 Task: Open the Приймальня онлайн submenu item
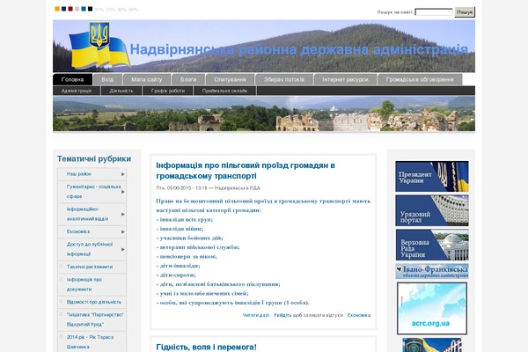(224, 91)
